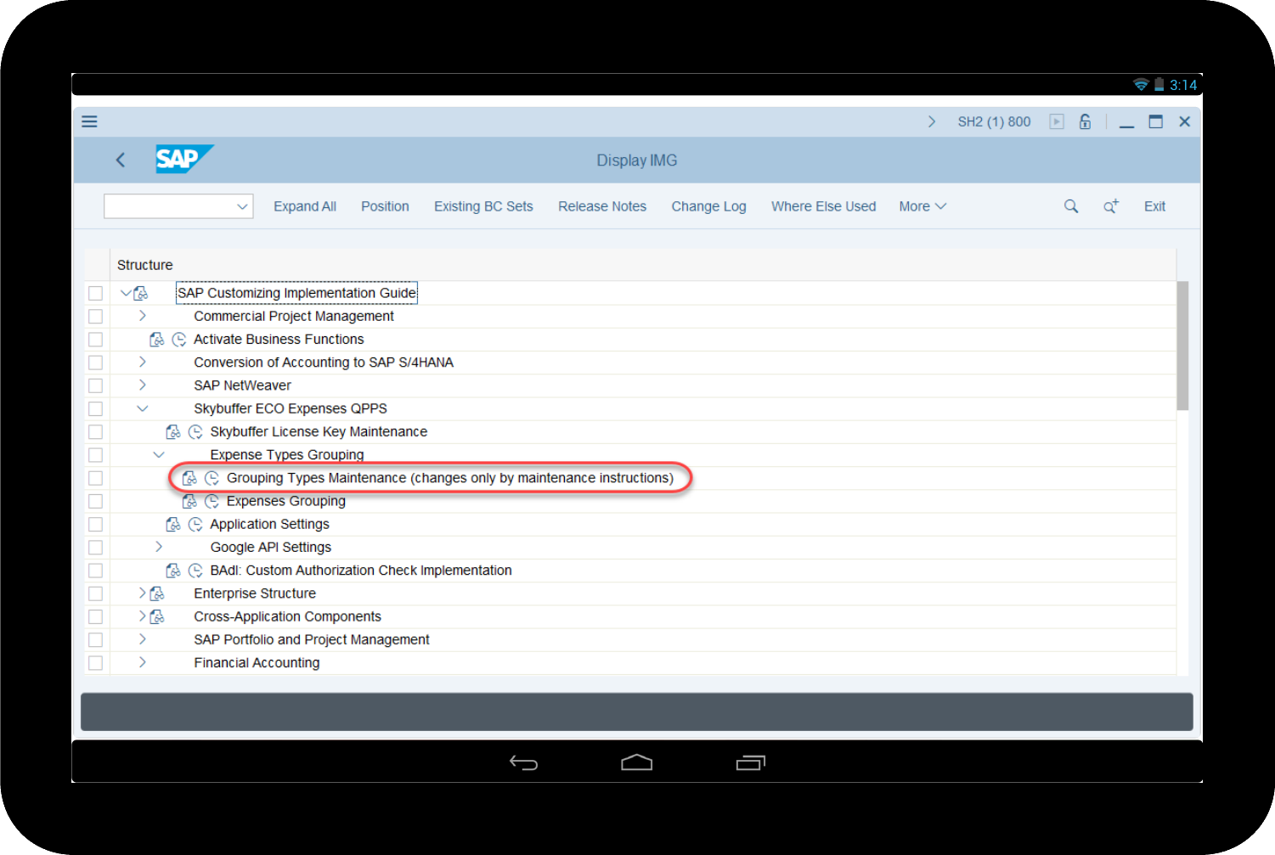Execute clock icon for BAdI Custom Authorization
Screen dimensions: 1275x855
(x=195, y=571)
